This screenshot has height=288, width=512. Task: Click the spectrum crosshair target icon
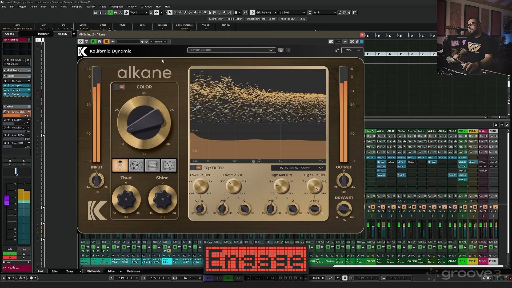[x=254, y=161]
